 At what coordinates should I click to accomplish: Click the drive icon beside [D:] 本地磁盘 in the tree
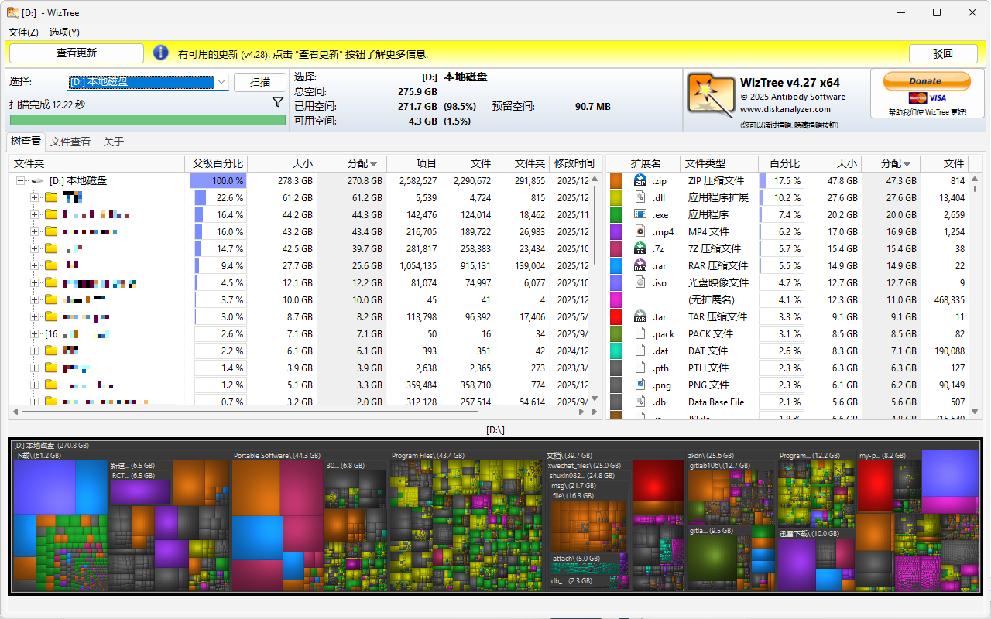coord(36,180)
